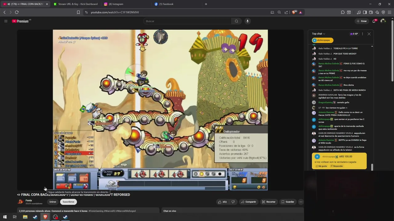The image size is (394, 221).
Task: Open the Brave playlist music icon
Action: point(359,12)
